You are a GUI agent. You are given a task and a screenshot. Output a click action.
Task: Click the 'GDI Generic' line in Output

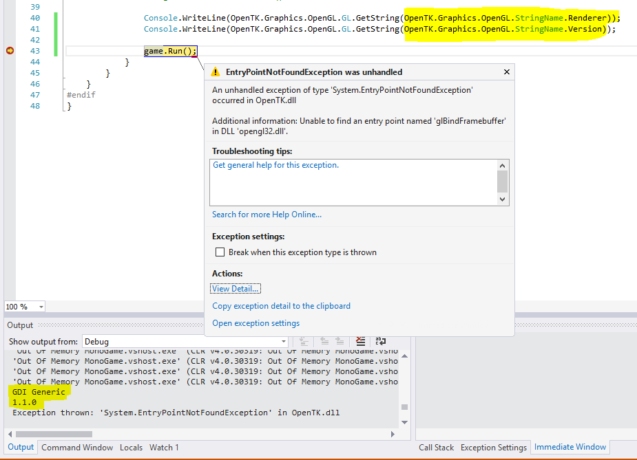[x=39, y=392]
